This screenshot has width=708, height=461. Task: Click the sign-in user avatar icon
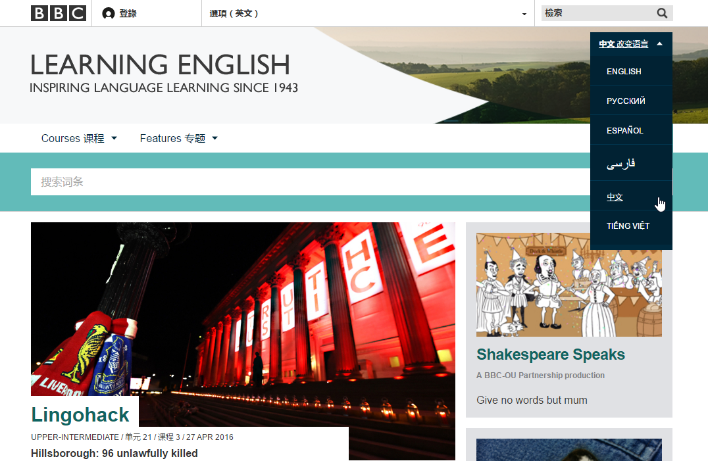coord(109,14)
